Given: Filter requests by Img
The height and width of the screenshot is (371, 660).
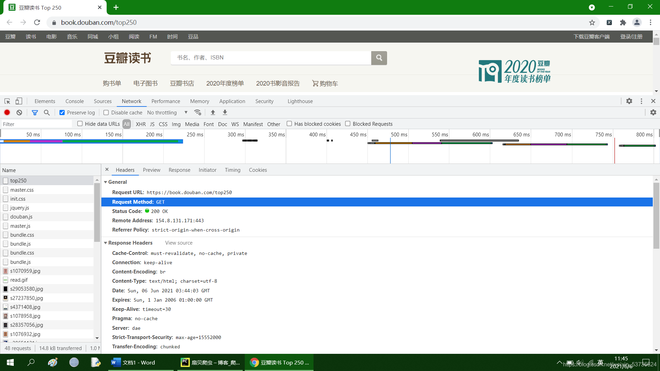Looking at the screenshot, I should (x=176, y=124).
